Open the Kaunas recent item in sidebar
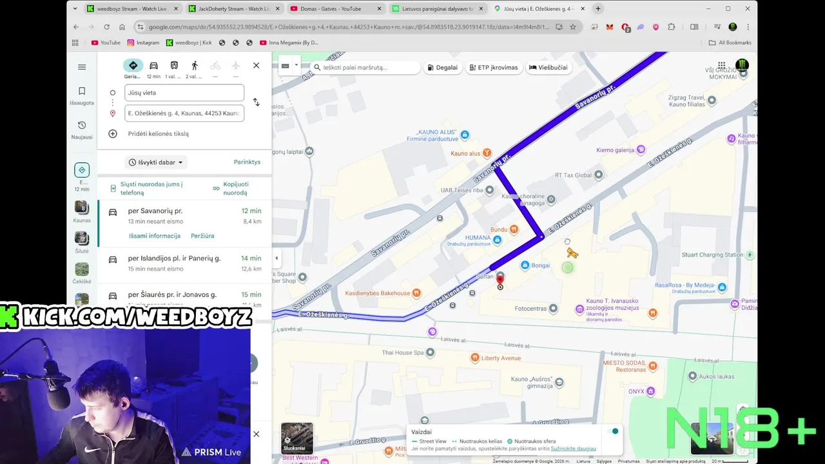Image resolution: width=825 pixels, height=464 pixels. click(82, 211)
